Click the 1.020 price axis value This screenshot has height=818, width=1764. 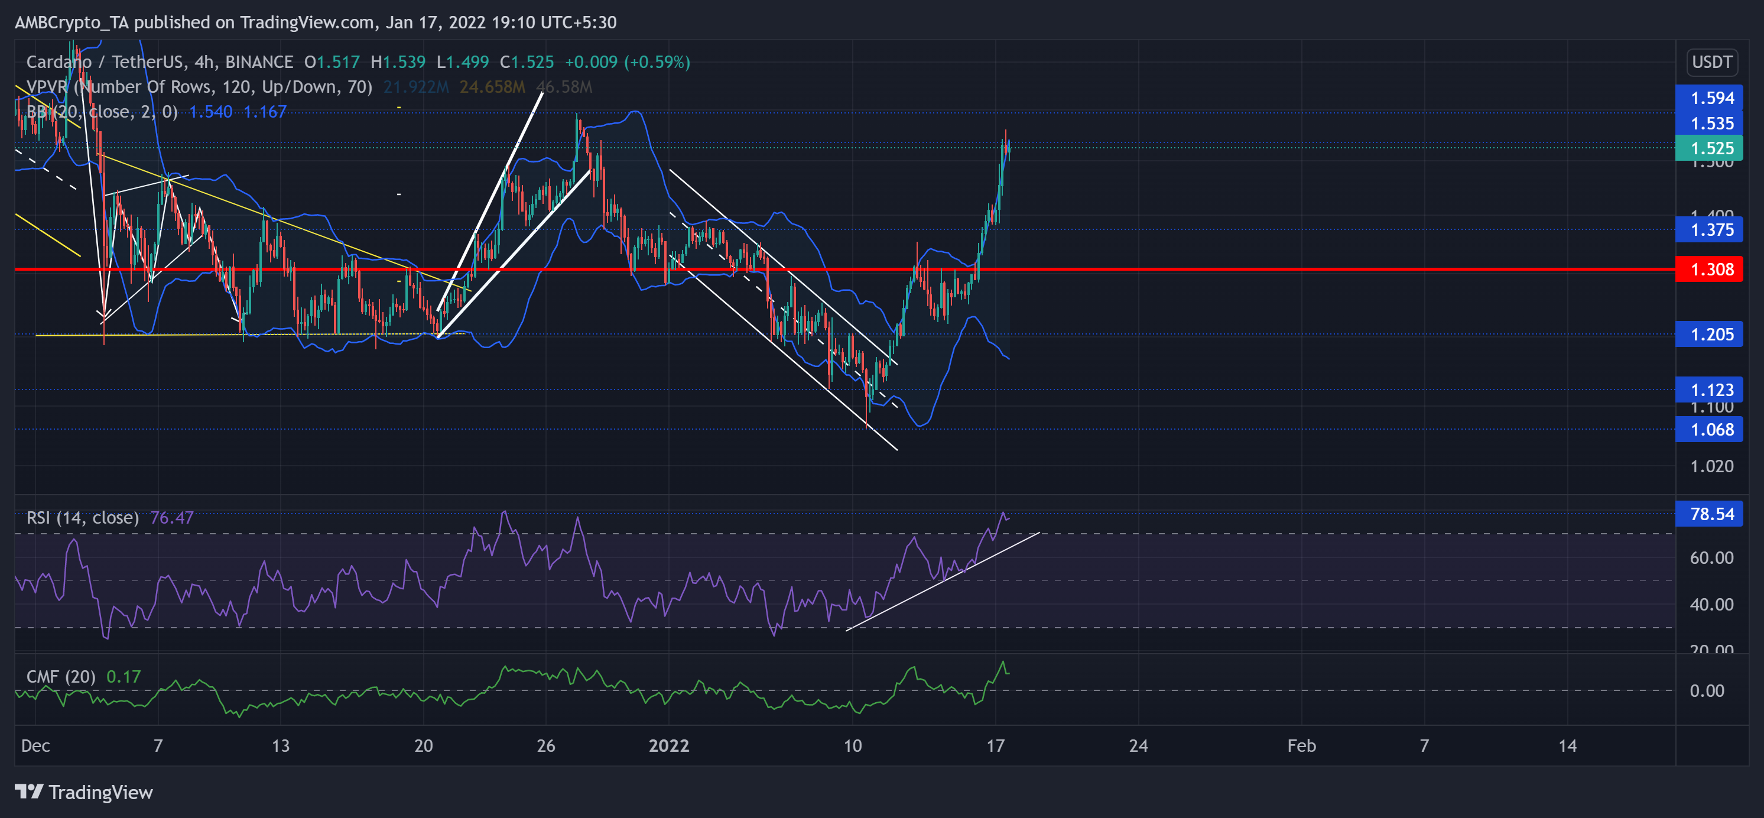[x=1712, y=466]
